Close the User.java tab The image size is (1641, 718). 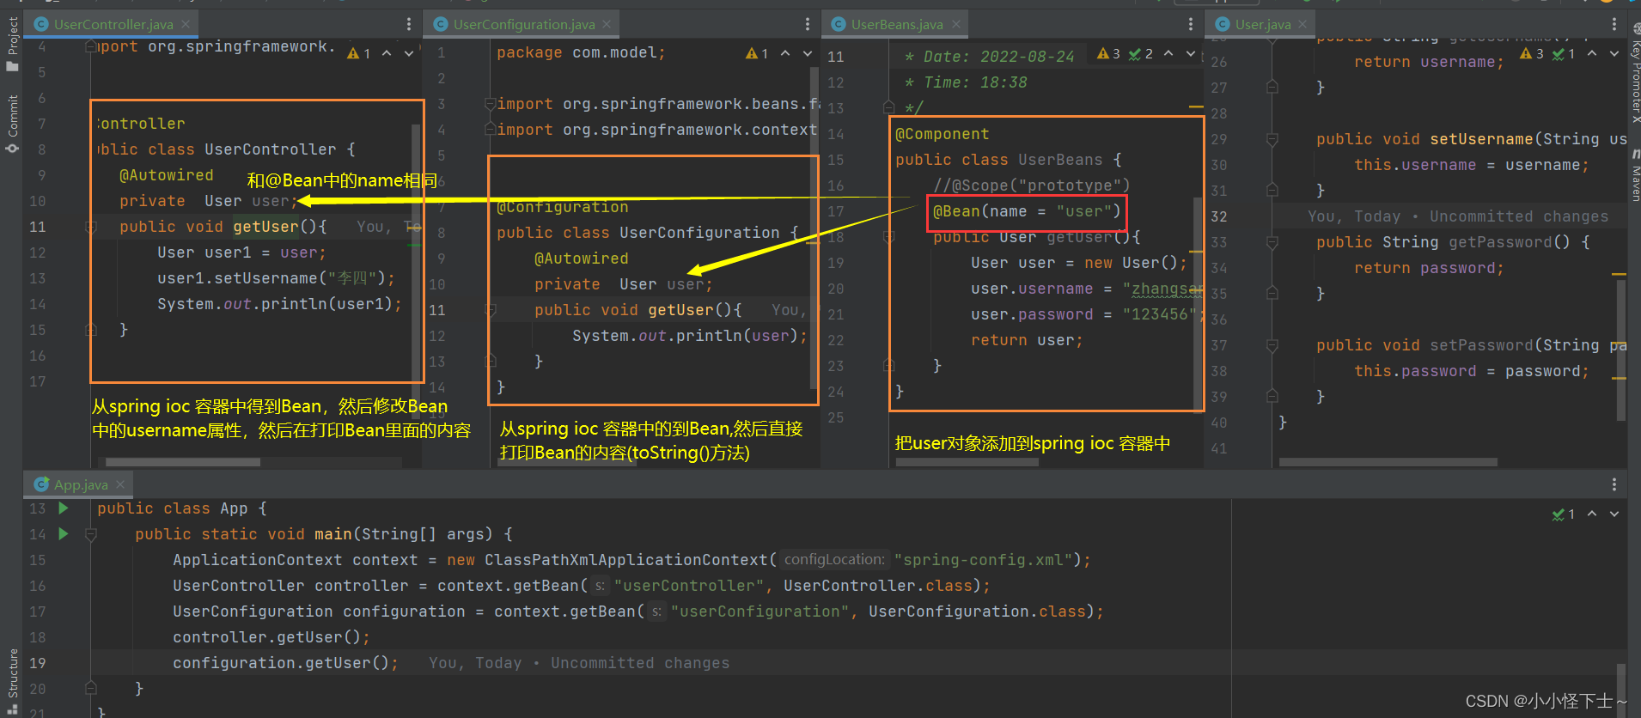click(1302, 24)
